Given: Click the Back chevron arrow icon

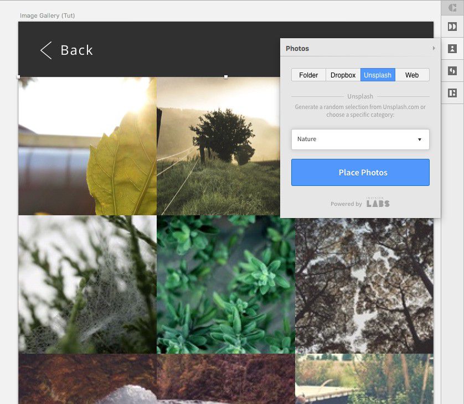Looking at the screenshot, I should [x=46, y=50].
